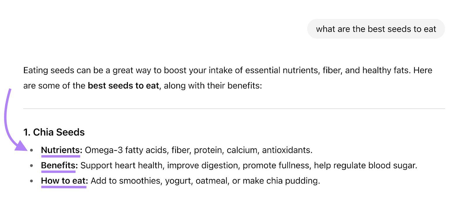Click the phrase "help regulate blood sugar"
467x203 pixels.
pyautogui.click(x=365, y=165)
